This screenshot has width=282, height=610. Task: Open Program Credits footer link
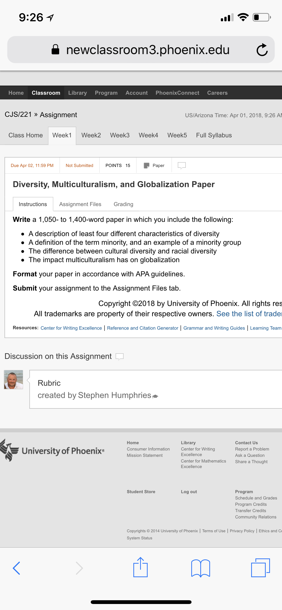point(251,504)
